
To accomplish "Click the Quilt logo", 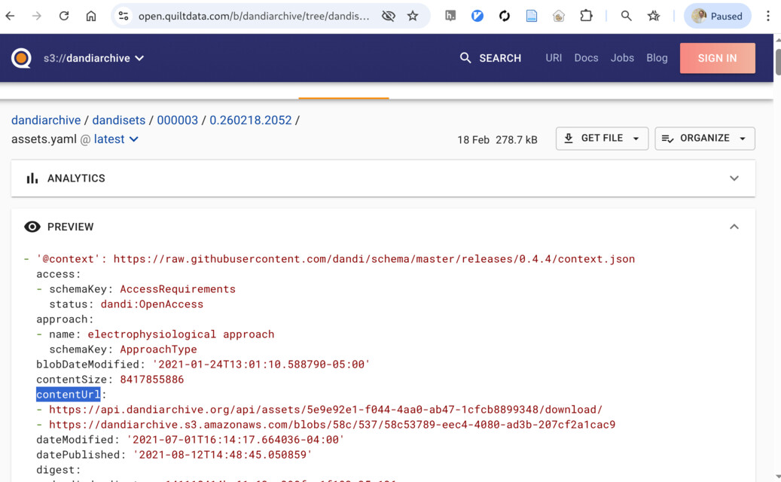I will 21,58.
